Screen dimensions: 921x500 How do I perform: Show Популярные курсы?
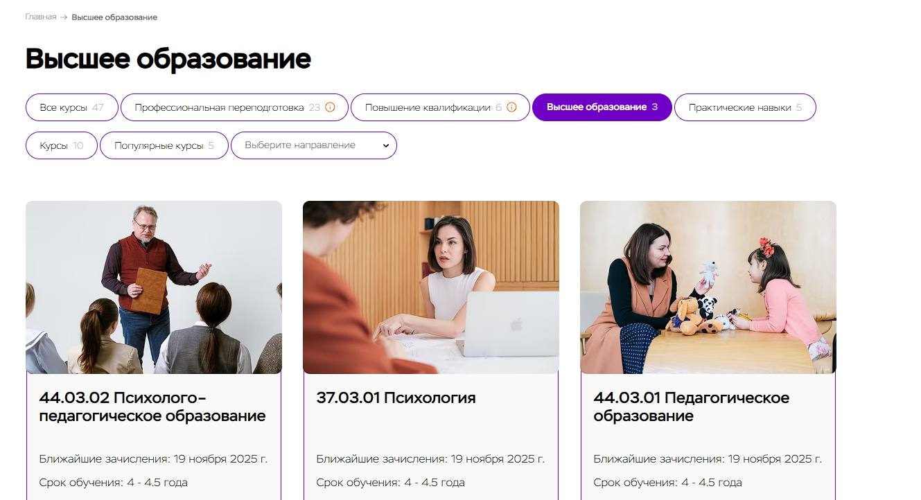point(164,145)
